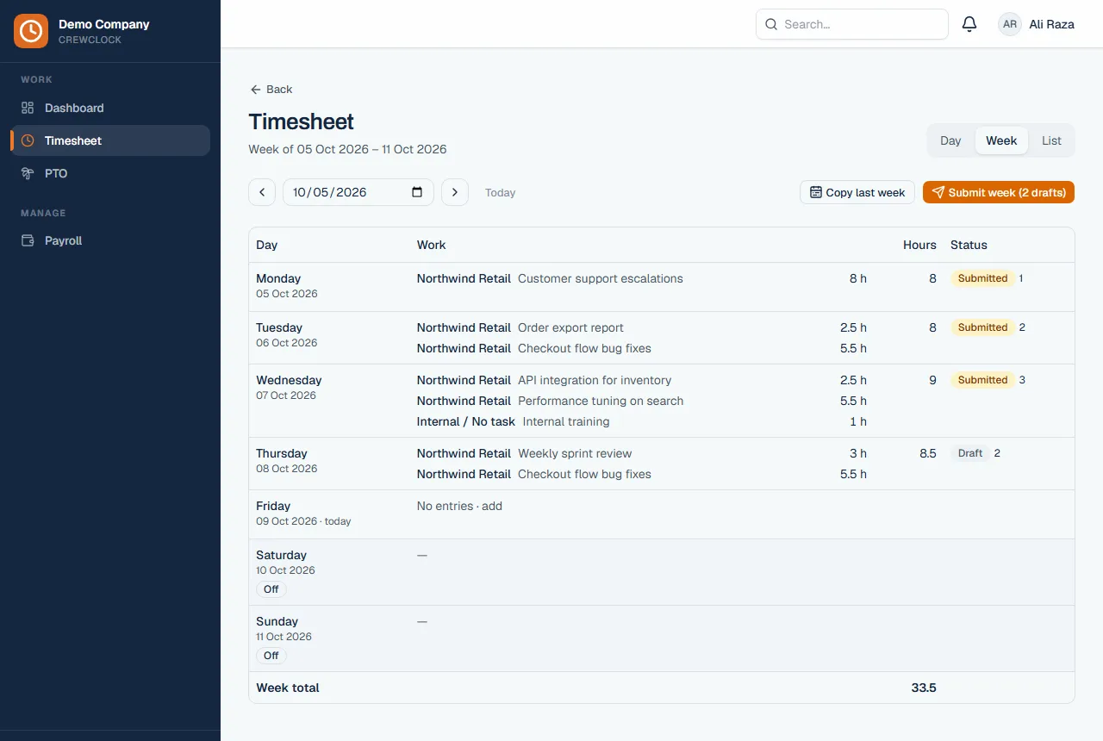Click Back link
Viewport: 1103px width, 741px height.
point(271,90)
